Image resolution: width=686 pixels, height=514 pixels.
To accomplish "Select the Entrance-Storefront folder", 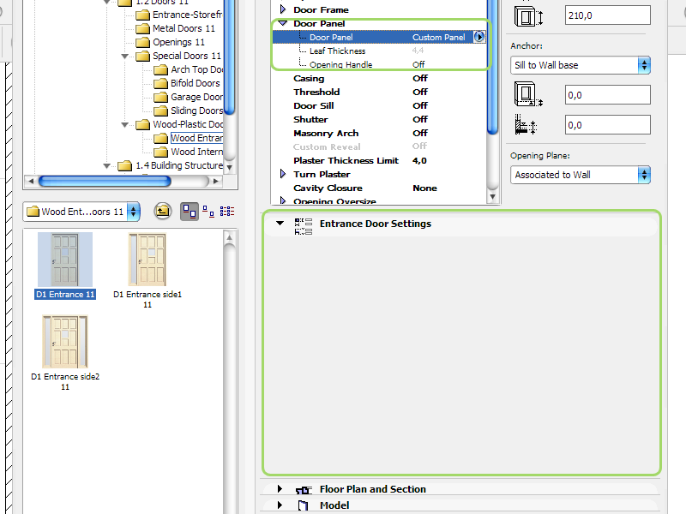I will pos(179,15).
